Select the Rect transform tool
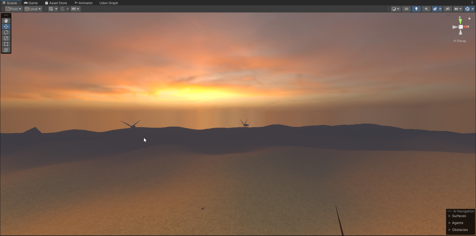Screen dimensions: 476x236 [x=6, y=44]
